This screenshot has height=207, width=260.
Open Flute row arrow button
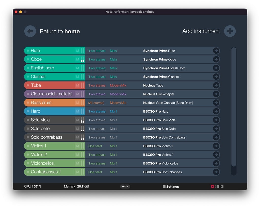[x=216, y=51]
